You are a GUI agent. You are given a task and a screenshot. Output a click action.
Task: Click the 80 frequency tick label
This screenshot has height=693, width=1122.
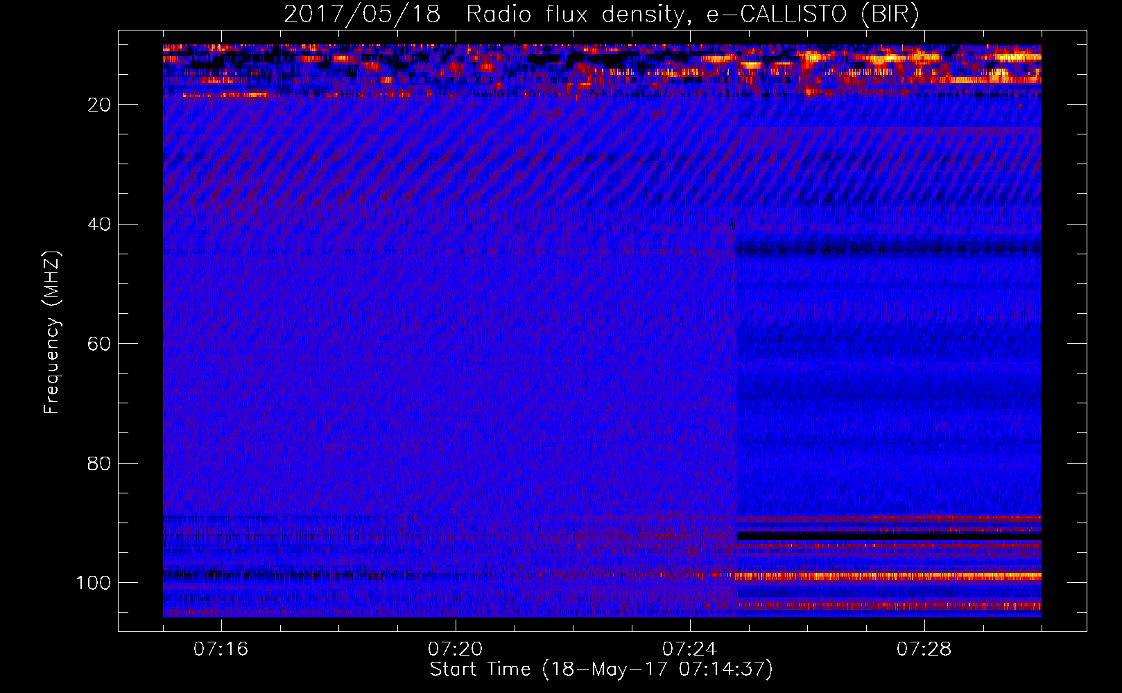point(99,463)
